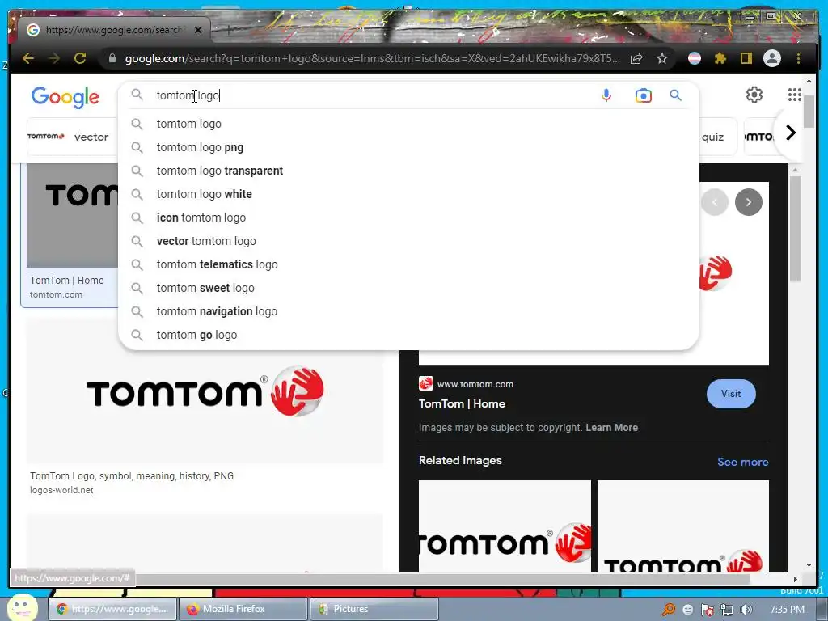828x621 pixels.
Task: Open the Action Center flag tray icon
Action: click(707, 610)
